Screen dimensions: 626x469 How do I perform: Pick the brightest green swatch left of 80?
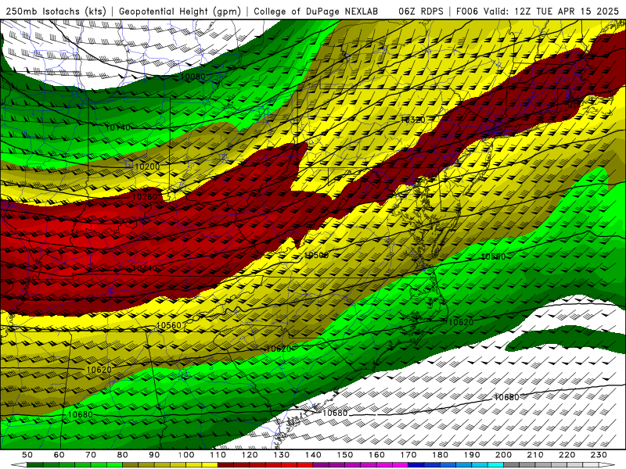[x=114, y=465]
